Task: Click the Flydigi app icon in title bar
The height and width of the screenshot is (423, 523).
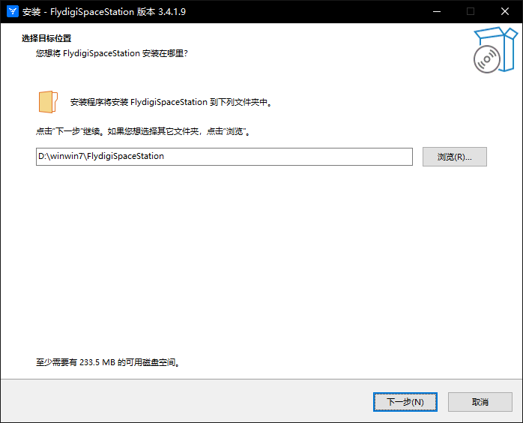Action: [12, 11]
